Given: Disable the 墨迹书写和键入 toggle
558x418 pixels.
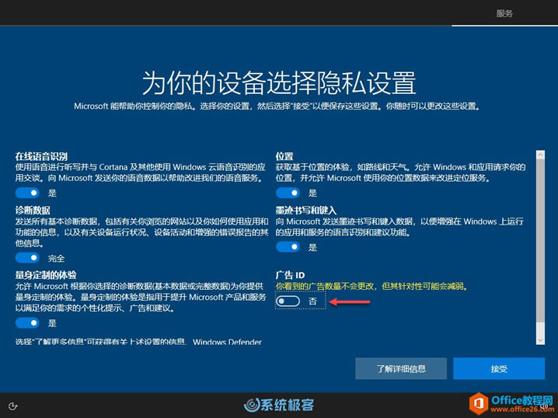Looking at the screenshot, I should (x=288, y=247).
